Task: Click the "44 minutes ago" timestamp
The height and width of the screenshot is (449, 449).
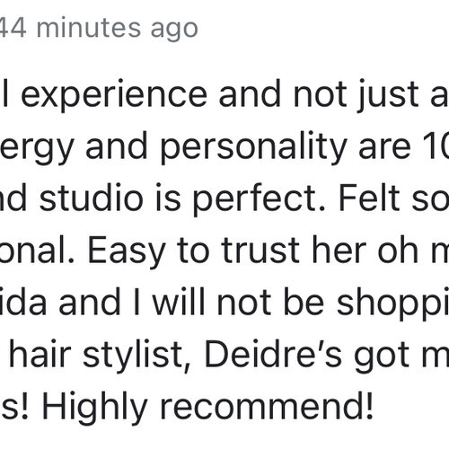Action: tap(99, 29)
